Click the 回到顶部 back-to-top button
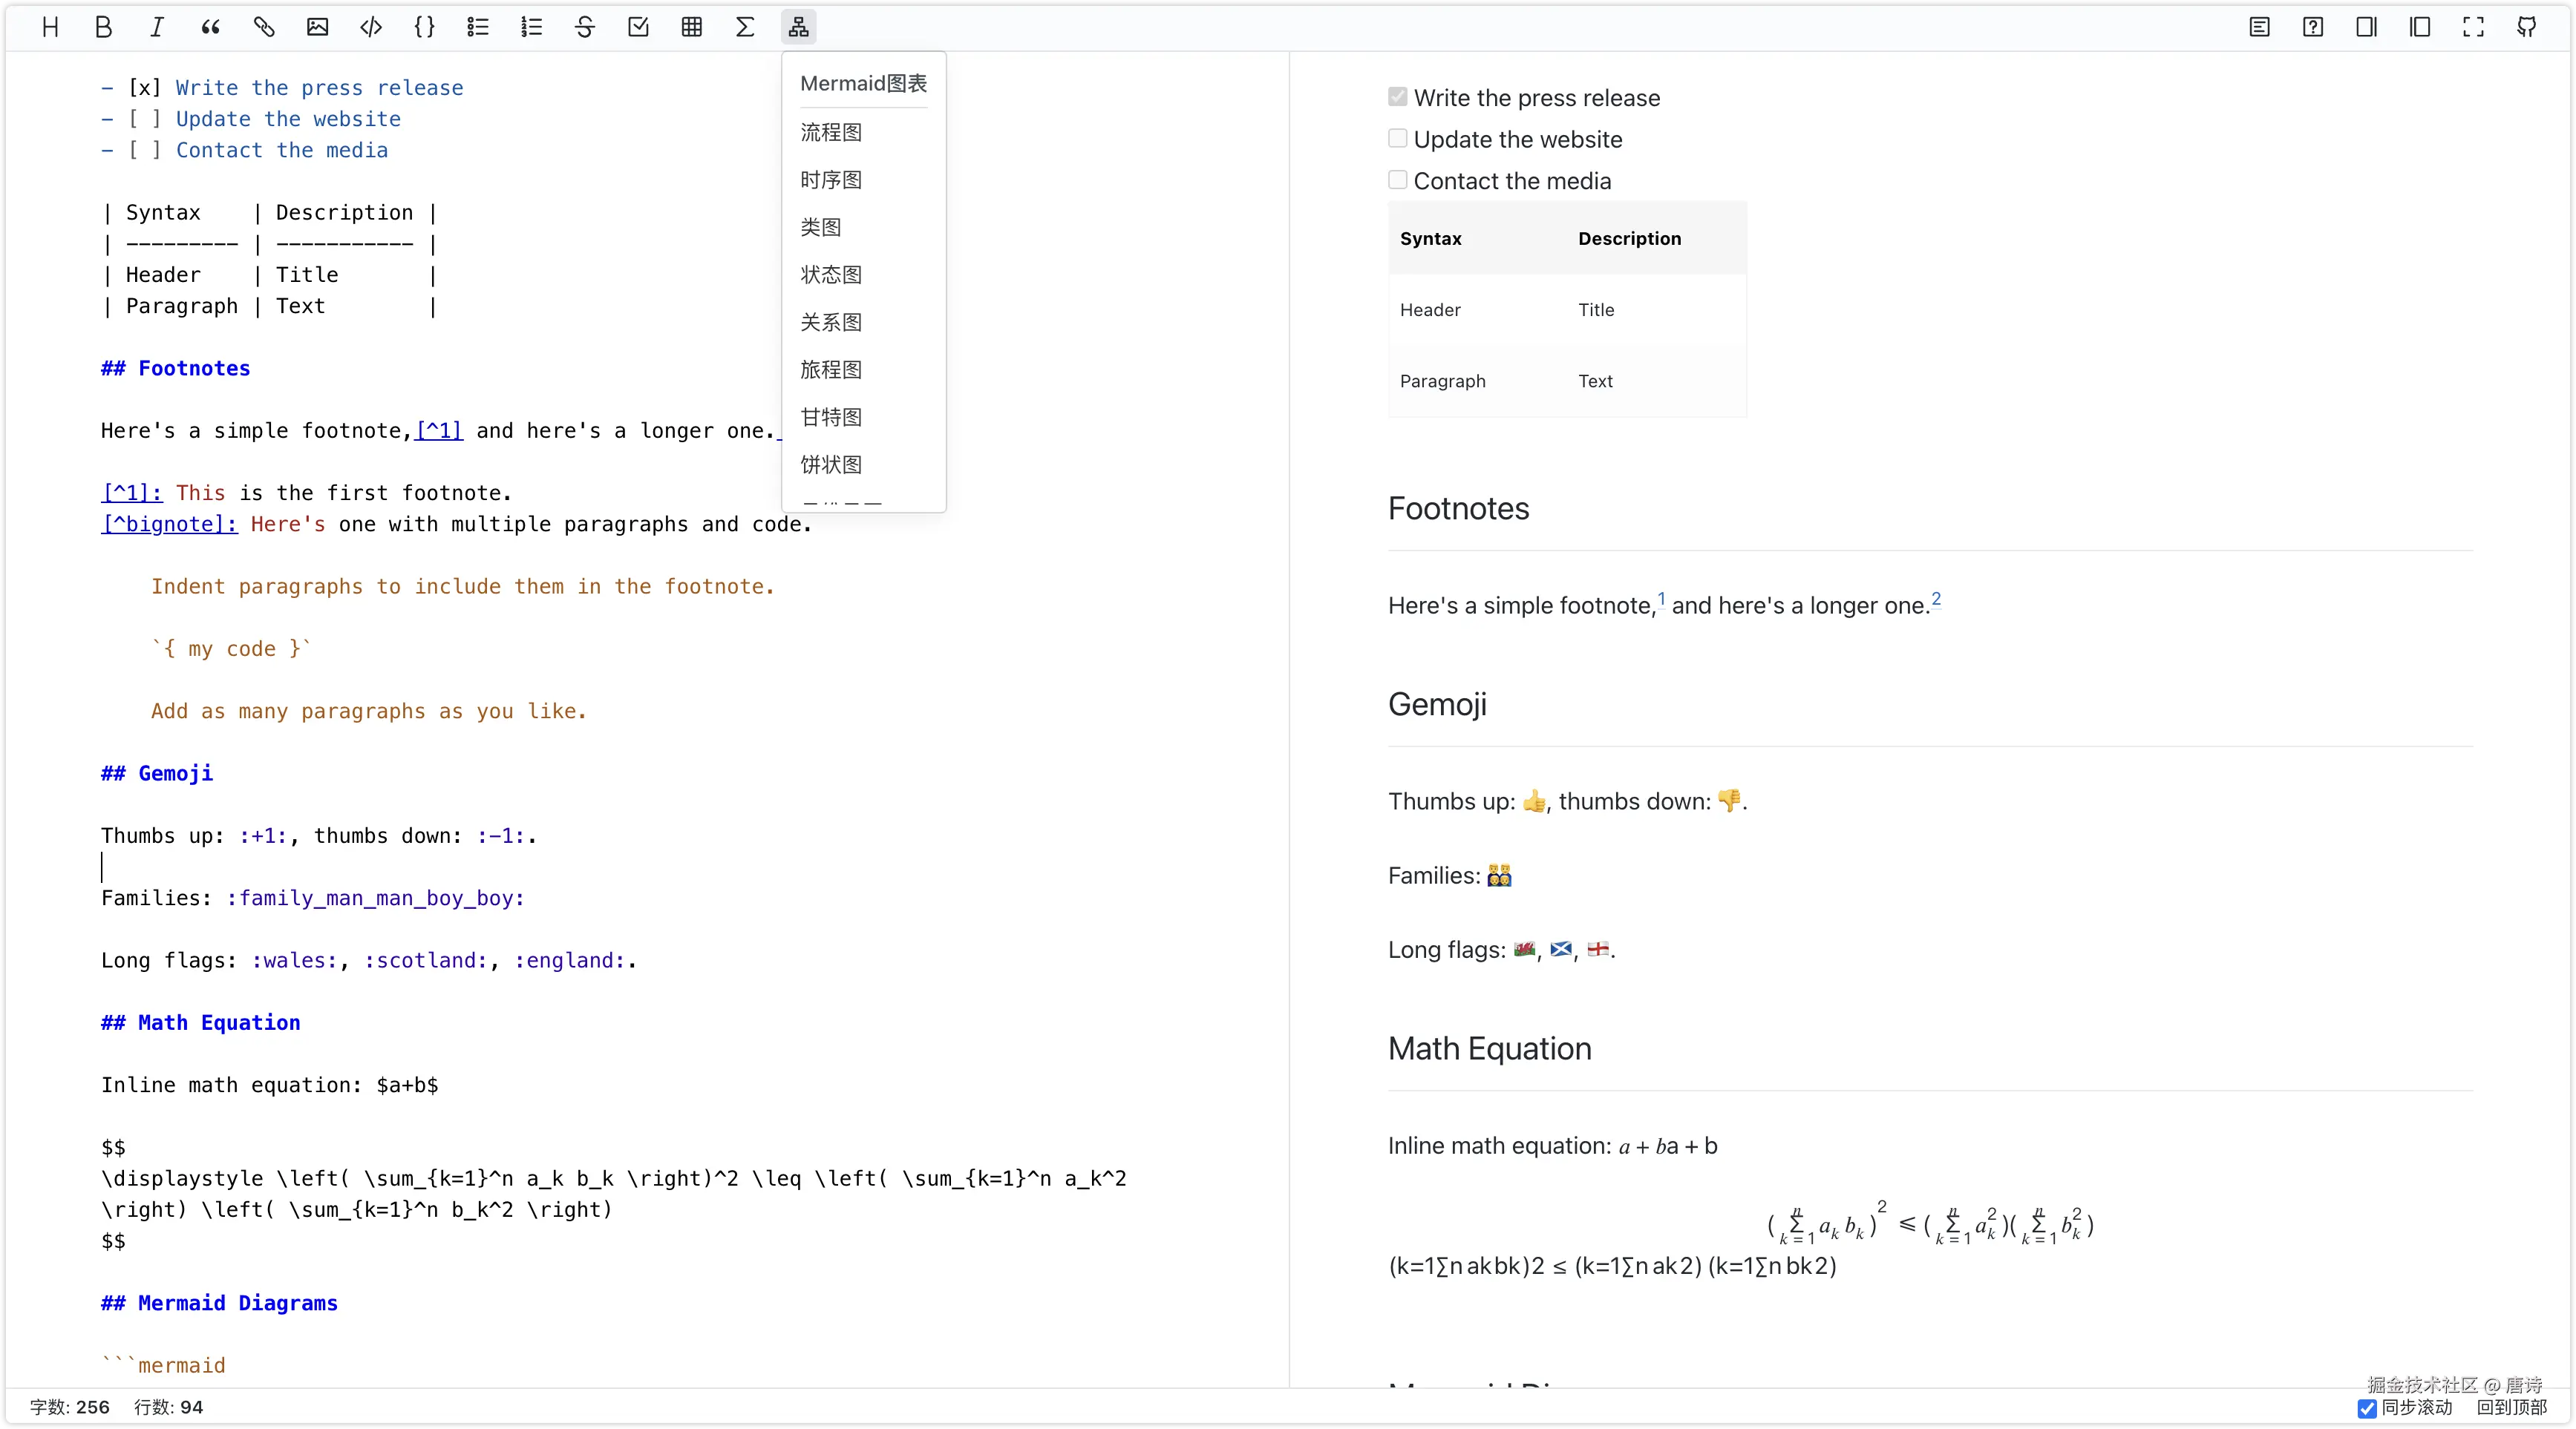The image size is (2576, 1429). [x=2511, y=1407]
